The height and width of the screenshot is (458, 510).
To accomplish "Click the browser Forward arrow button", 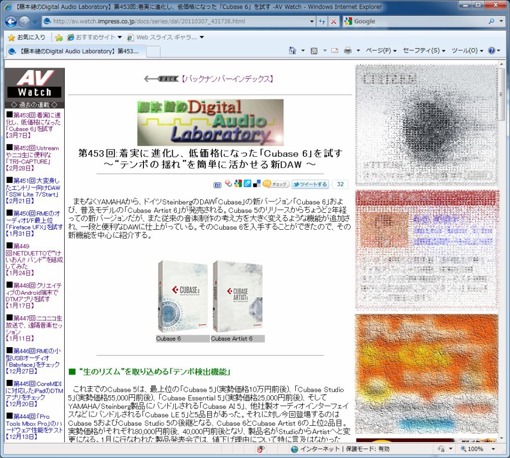I will pyautogui.click(x=24, y=22).
